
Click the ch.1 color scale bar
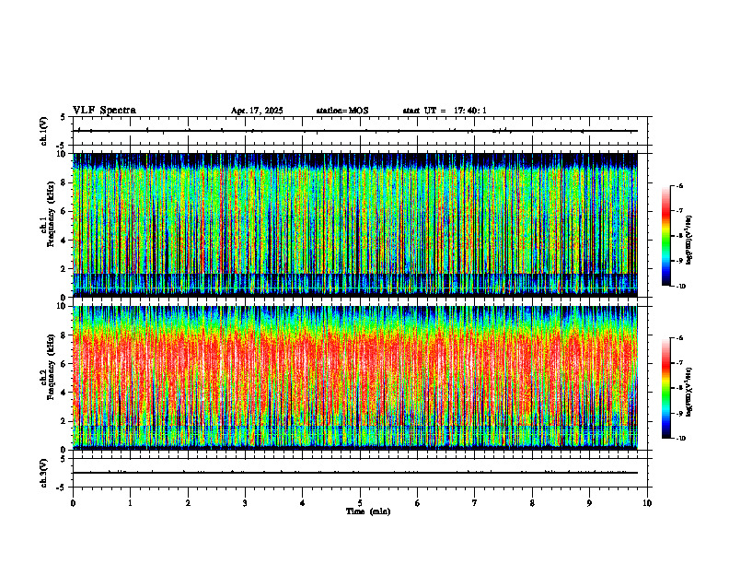665,236
